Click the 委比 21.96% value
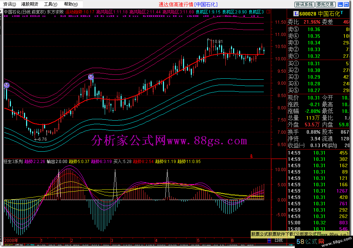This screenshot has height=248, width=353. tap(312, 22)
